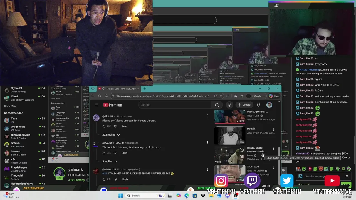
Task: Open the THAT GUY video thumbnail
Action: pyautogui.click(x=229, y=174)
